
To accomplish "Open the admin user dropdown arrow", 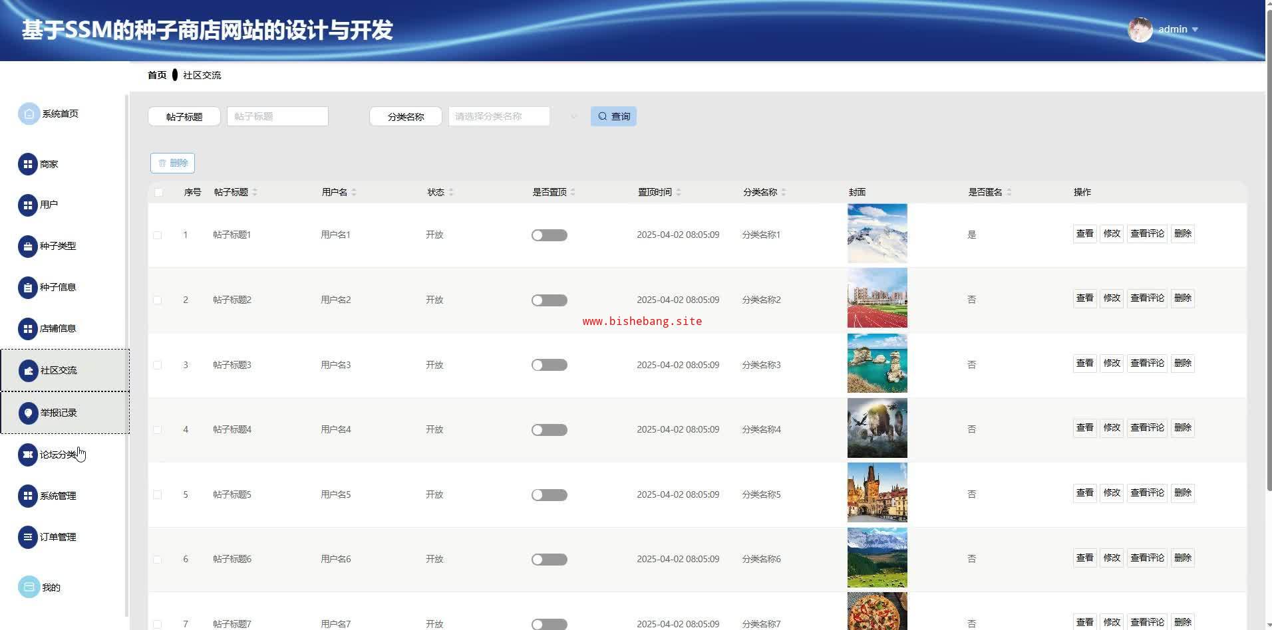I will (1195, 30).
